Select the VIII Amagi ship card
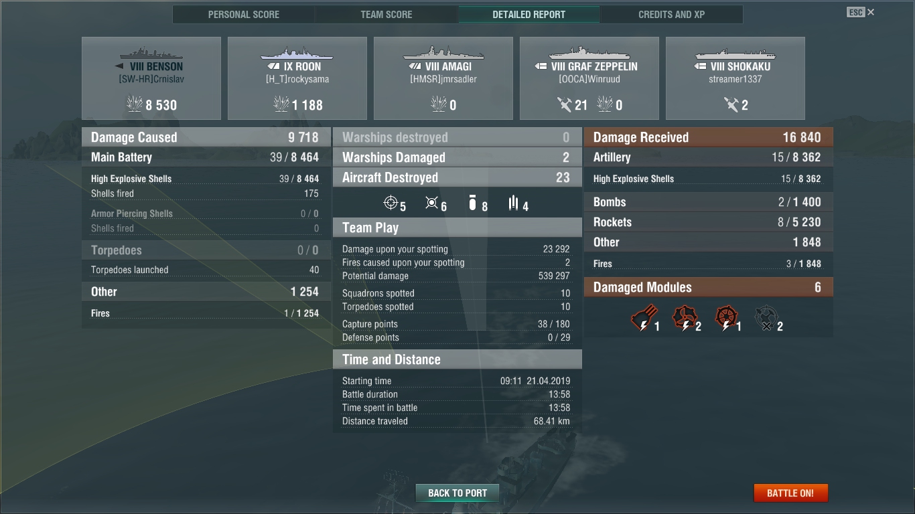915x514 pixels. pos(443,78)
